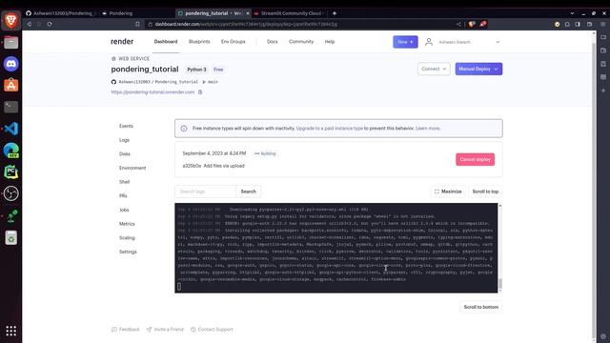This screenshot has height=343, width=610.
Task: Click Brave Shields lion icon in address bar
Action: coord(472,24)
